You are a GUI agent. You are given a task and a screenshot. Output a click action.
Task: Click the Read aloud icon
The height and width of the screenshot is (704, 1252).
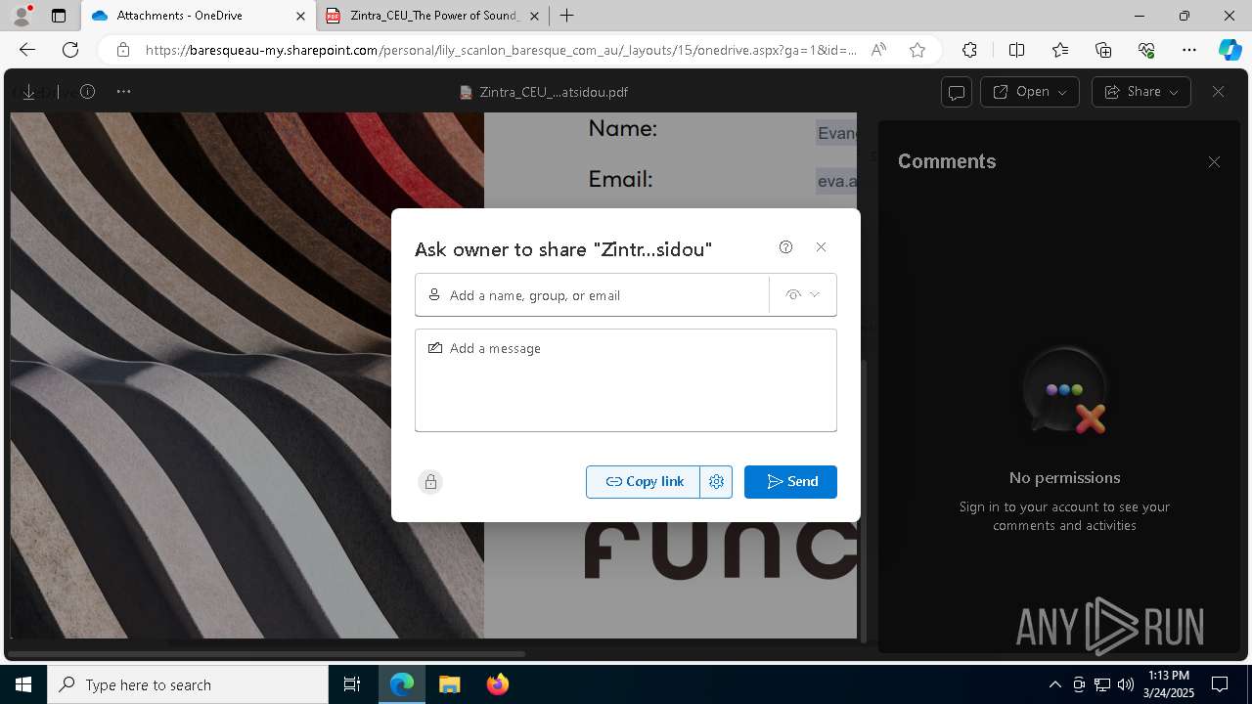pyautogui.click(x=878, y=50)
